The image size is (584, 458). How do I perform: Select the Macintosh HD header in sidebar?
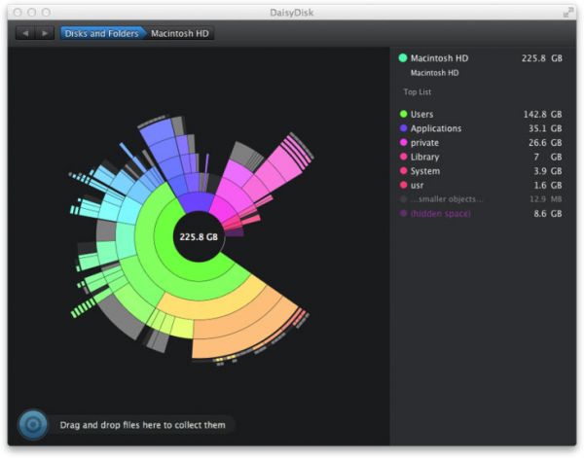[x=480, y=58]
